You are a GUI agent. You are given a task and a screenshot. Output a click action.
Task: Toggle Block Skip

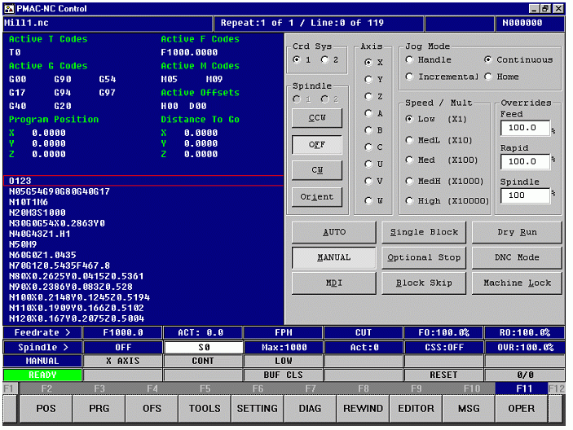(424, 283)
